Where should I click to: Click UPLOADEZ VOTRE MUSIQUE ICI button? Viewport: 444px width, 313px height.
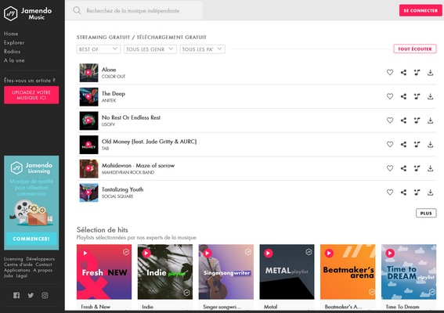(31, 95)
